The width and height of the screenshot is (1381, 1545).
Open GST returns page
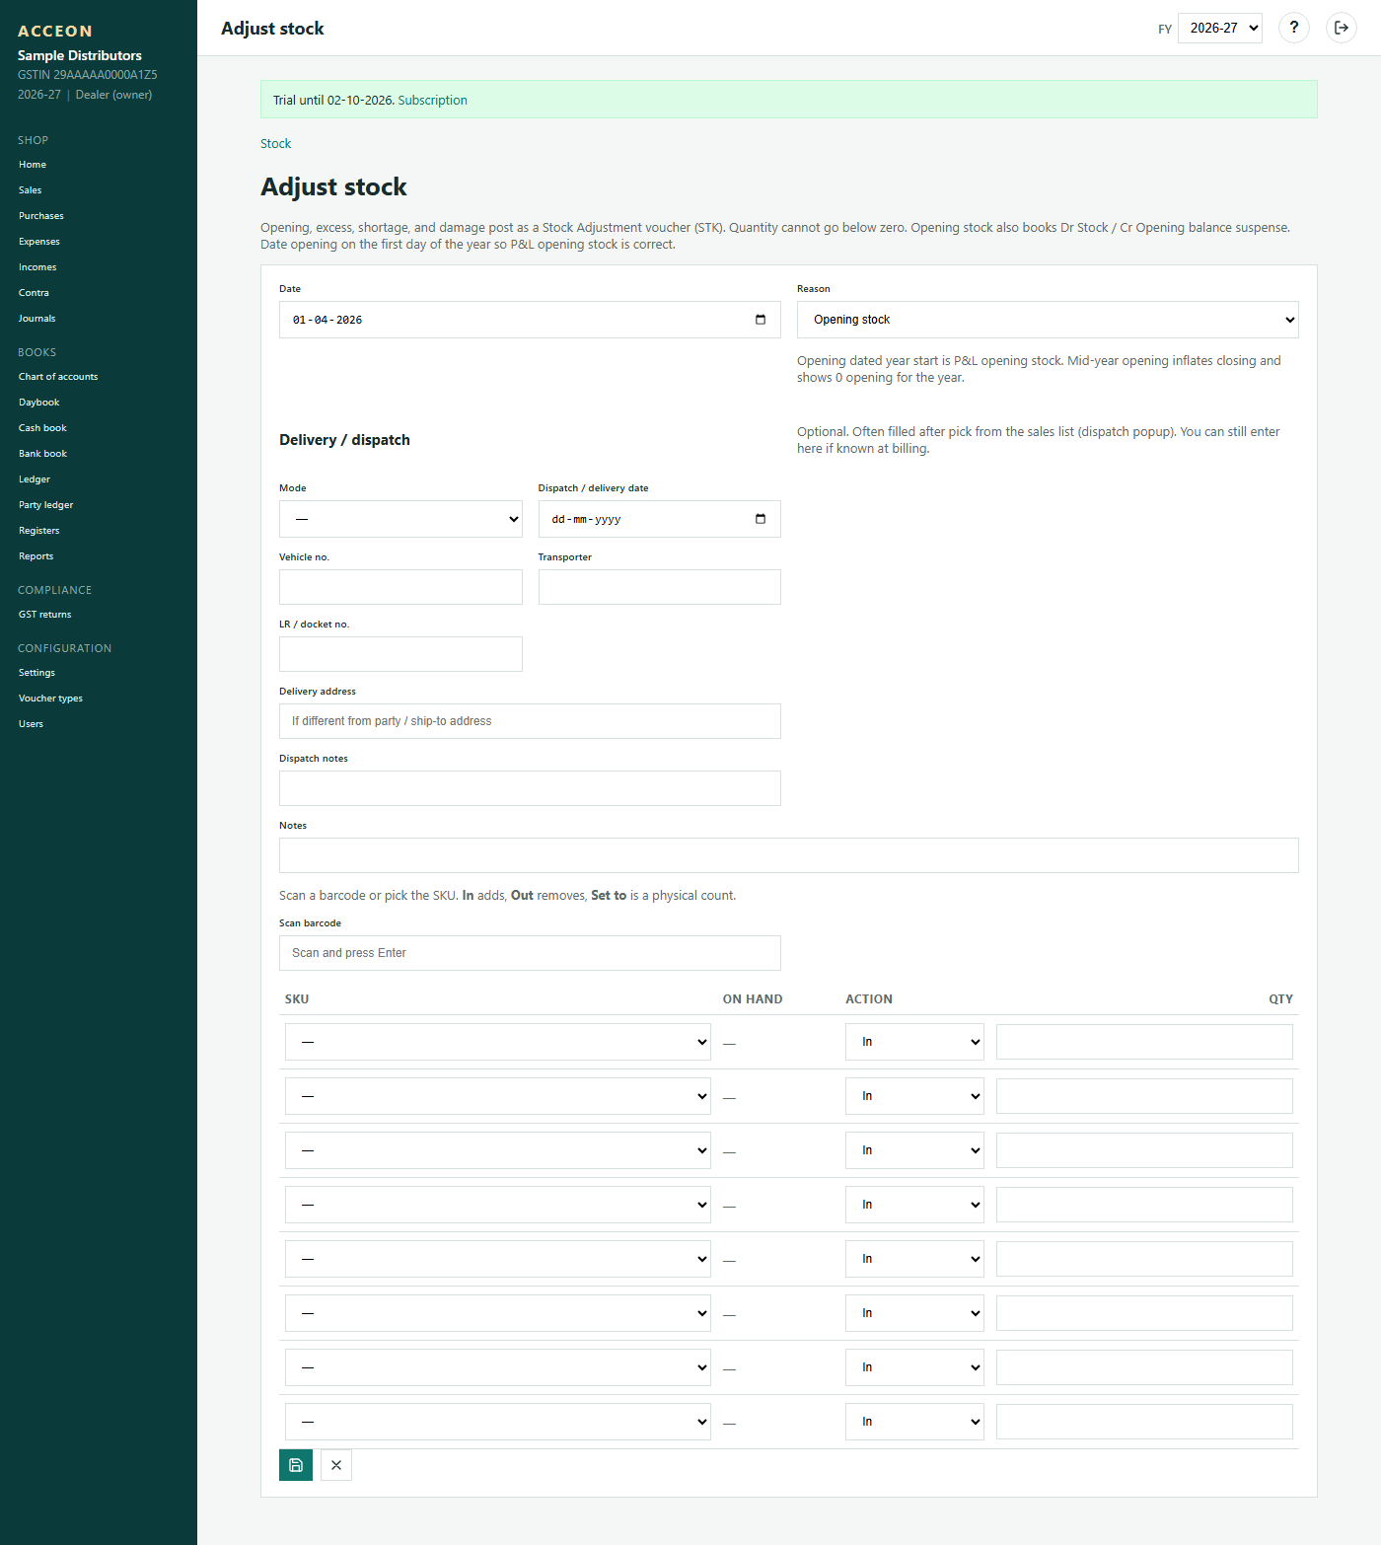coord(45,615)
